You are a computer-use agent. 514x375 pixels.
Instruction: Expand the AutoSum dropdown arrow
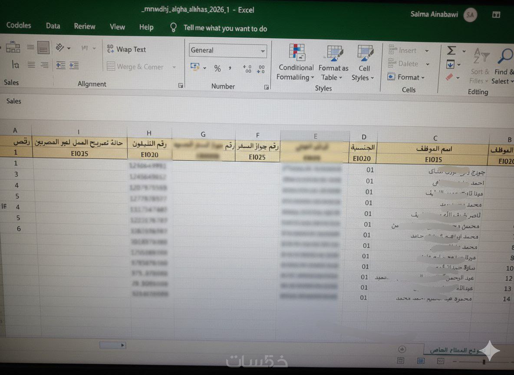pyautogui.click(x=464, y=52)
